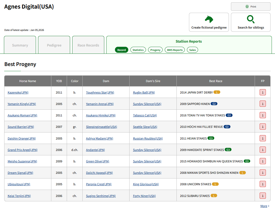The height and width of the screenshot is (212, 275).
Task: Follow the More link below the table
Action: [264, 206]
